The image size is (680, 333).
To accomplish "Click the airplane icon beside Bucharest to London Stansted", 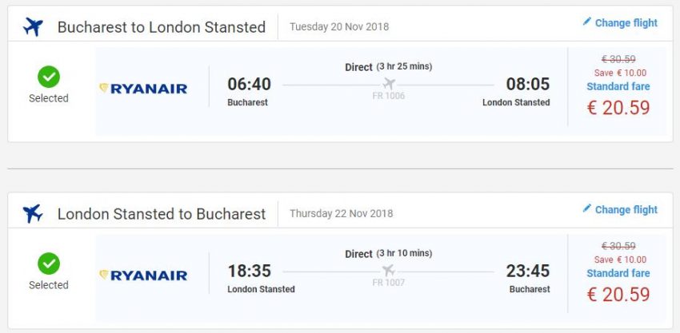I will point(33,27).
